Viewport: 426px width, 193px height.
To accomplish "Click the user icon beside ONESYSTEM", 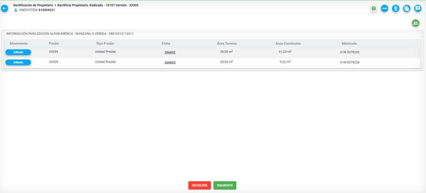I will pos(16,10).
